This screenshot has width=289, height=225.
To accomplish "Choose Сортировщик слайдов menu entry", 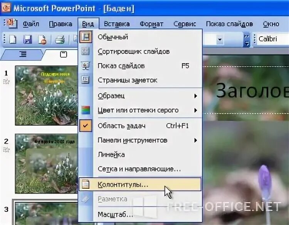I will point(140,51).
